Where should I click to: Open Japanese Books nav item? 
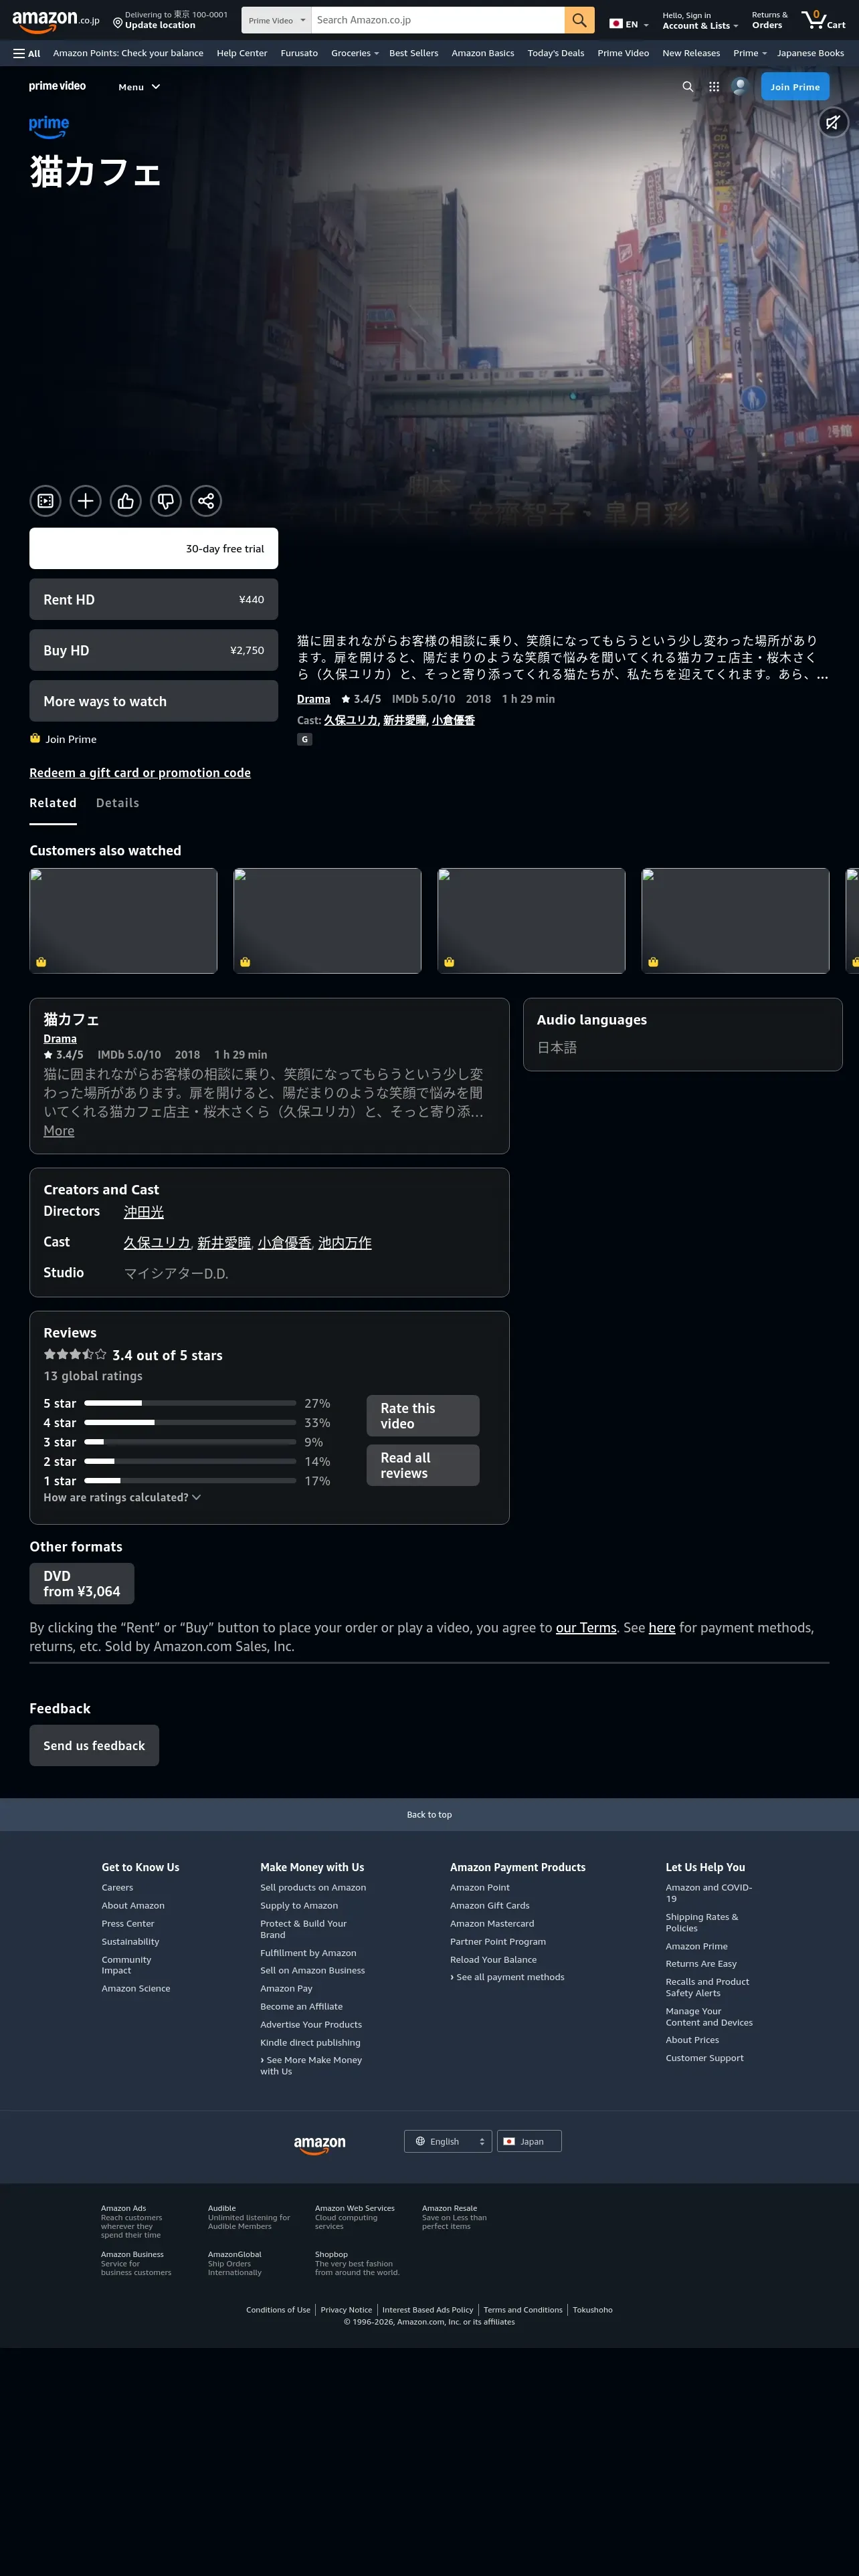click(810, 53)
